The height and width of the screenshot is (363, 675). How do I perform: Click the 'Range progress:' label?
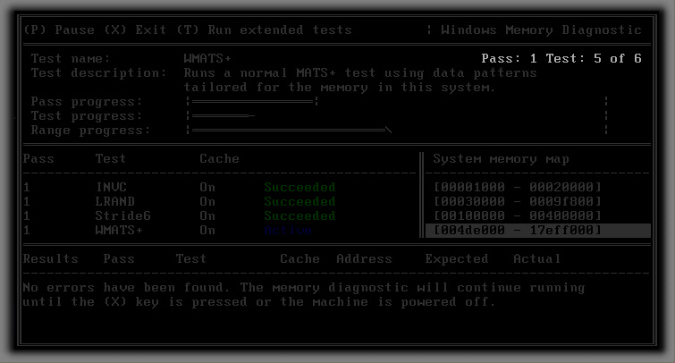(x=91, y=130)
